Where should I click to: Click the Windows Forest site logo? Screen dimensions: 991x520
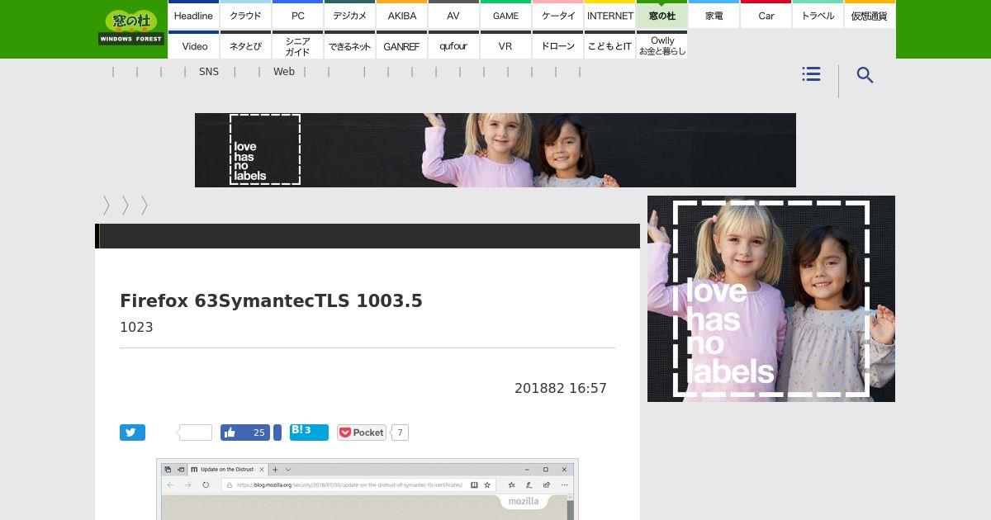coord(131,27)
